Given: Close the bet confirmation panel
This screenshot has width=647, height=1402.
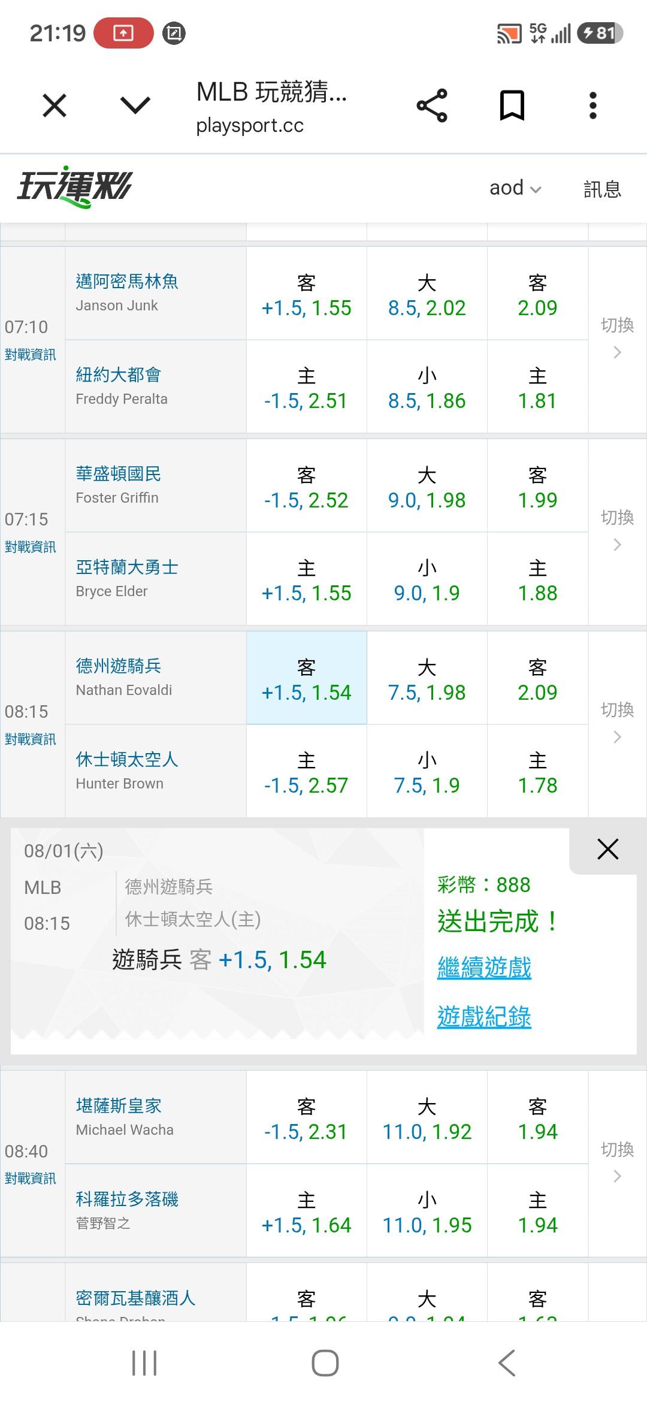Looking at the screenshot, I should pyautogui.click(x=607, y=849).
